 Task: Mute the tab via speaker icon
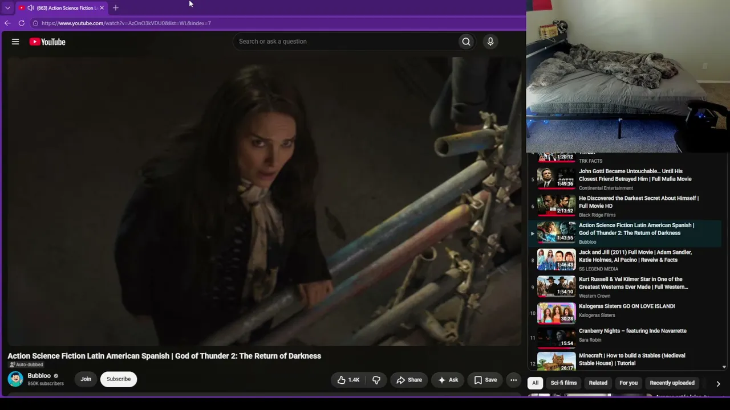[30, 8]
